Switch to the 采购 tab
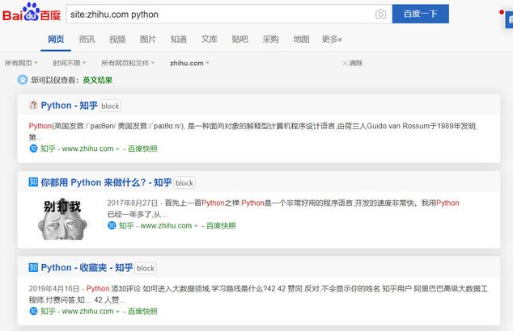 (270, 40)
